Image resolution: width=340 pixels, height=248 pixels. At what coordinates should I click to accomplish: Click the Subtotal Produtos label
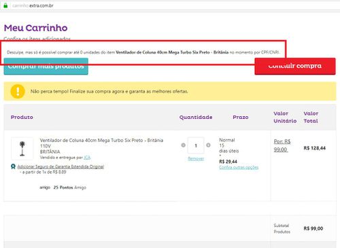click(282, 228)
